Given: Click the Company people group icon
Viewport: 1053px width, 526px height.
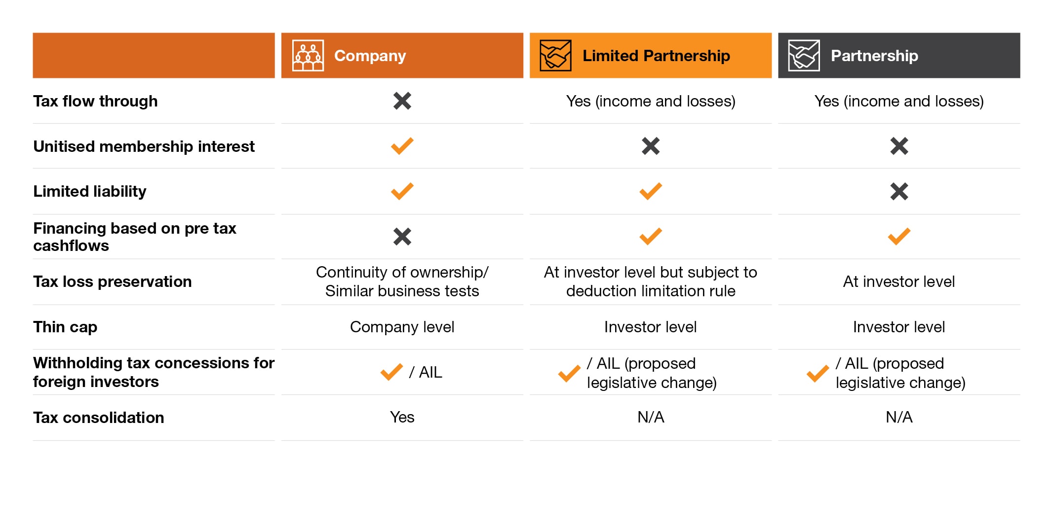Looking at the screenshot, I should 308,56.
